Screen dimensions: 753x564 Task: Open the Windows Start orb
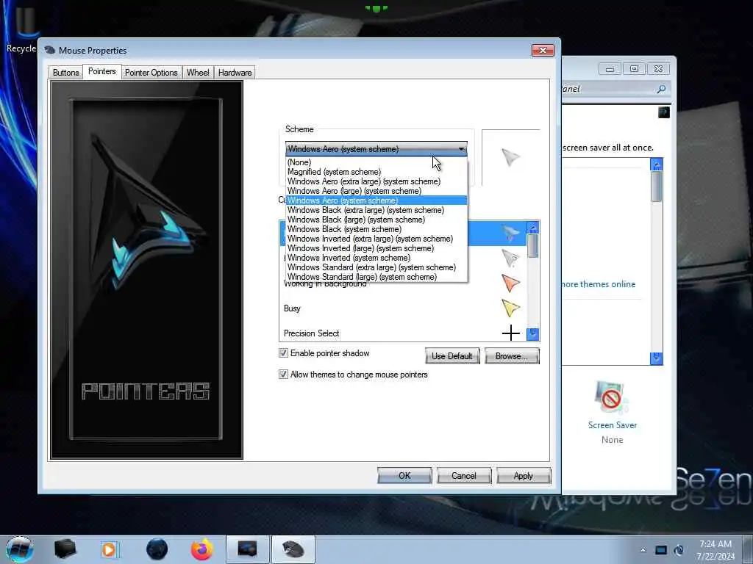pyautogui.click(x=19, y=549)
